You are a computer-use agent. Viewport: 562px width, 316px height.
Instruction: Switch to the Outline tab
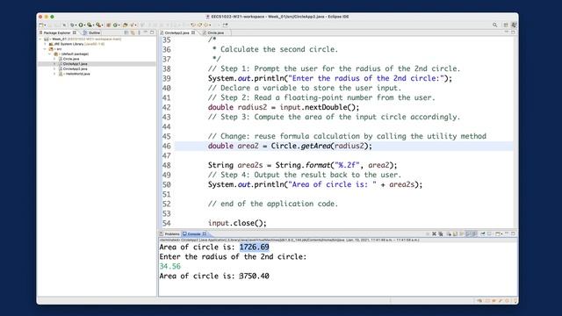tap(91, 32)
